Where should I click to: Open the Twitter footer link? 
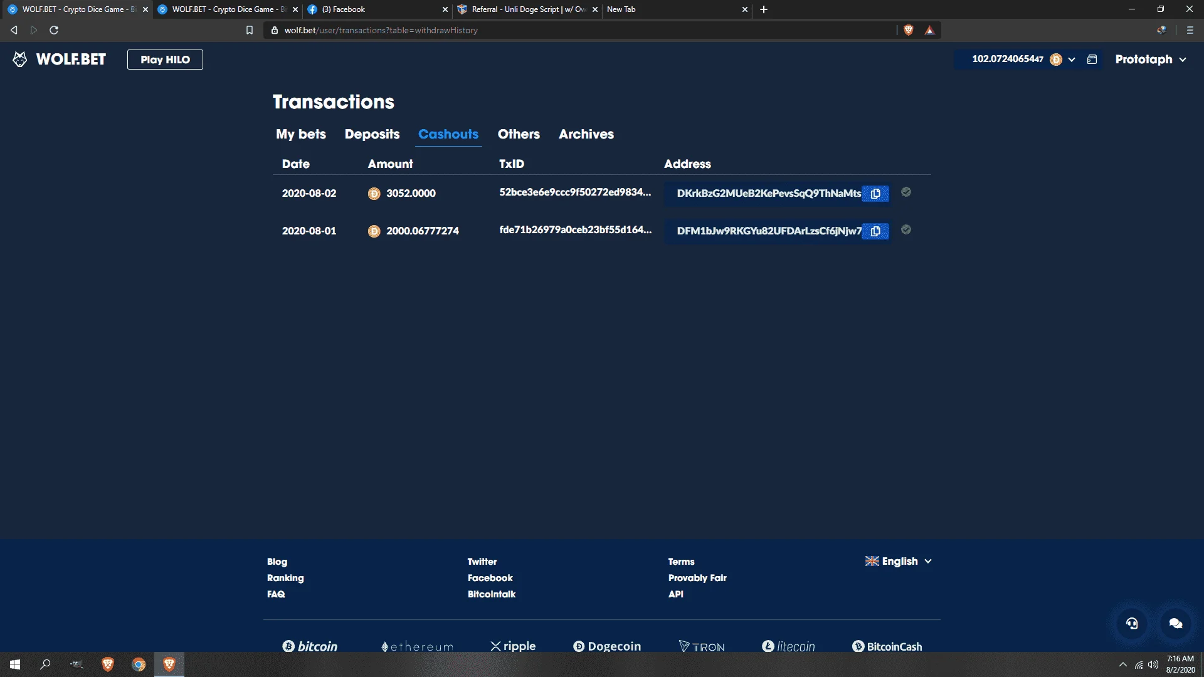click(x=482, y=562)
